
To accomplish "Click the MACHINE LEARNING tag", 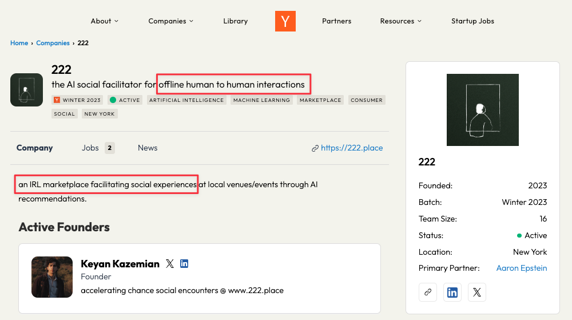I will coord(261,100).
